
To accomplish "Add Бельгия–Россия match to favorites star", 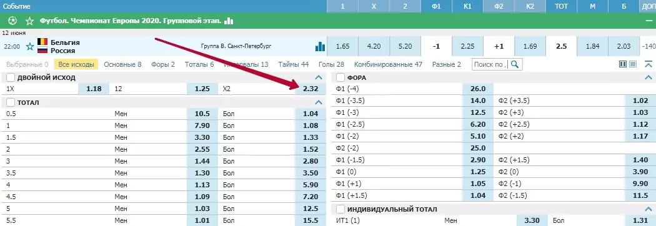I will click(x=30, y=46).
